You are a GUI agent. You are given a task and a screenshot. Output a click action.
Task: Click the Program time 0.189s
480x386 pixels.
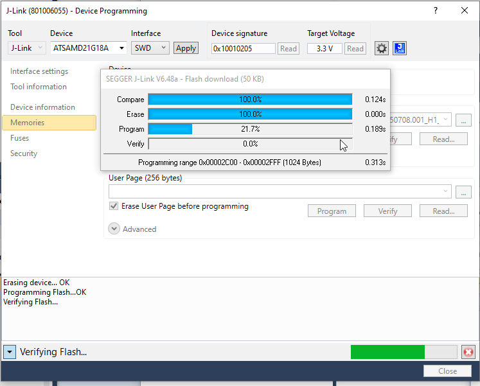coord(375,128)
